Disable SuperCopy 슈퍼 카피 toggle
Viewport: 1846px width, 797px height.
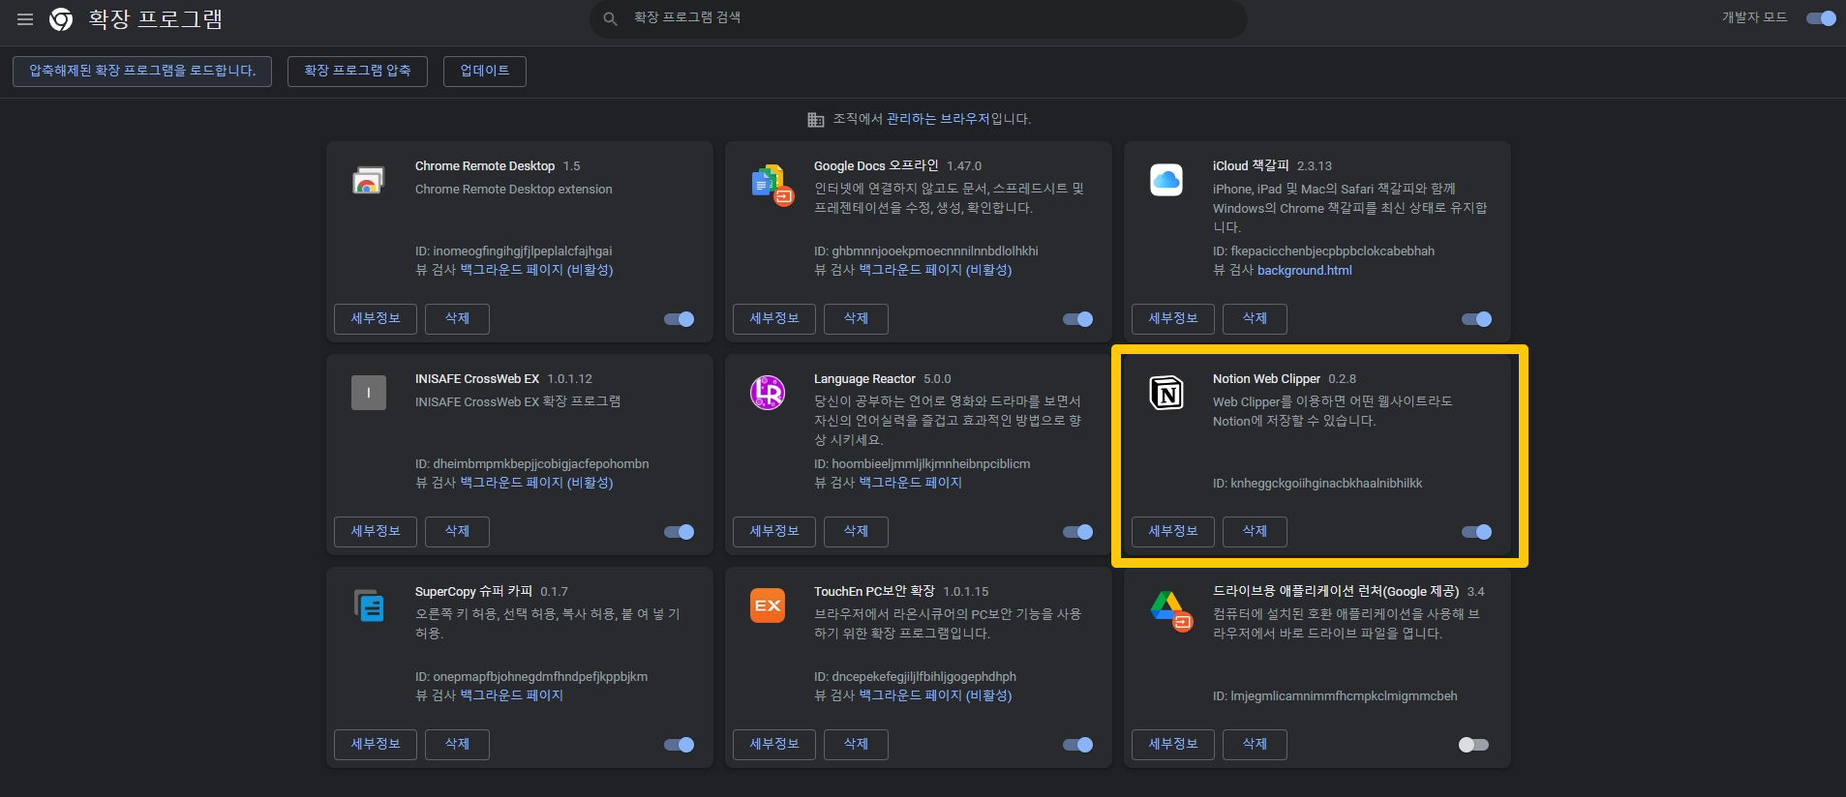click(x=680, y=745)
